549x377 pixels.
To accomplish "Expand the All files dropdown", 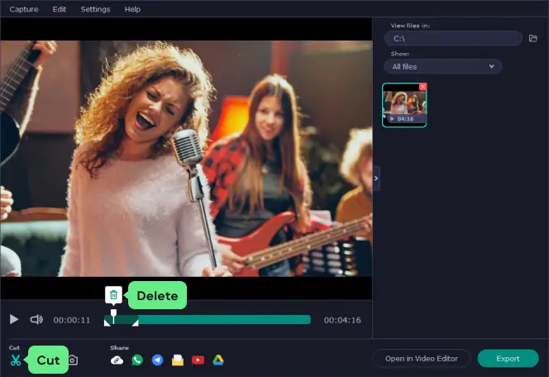I will pyautogui.click(x=443, y=66).
